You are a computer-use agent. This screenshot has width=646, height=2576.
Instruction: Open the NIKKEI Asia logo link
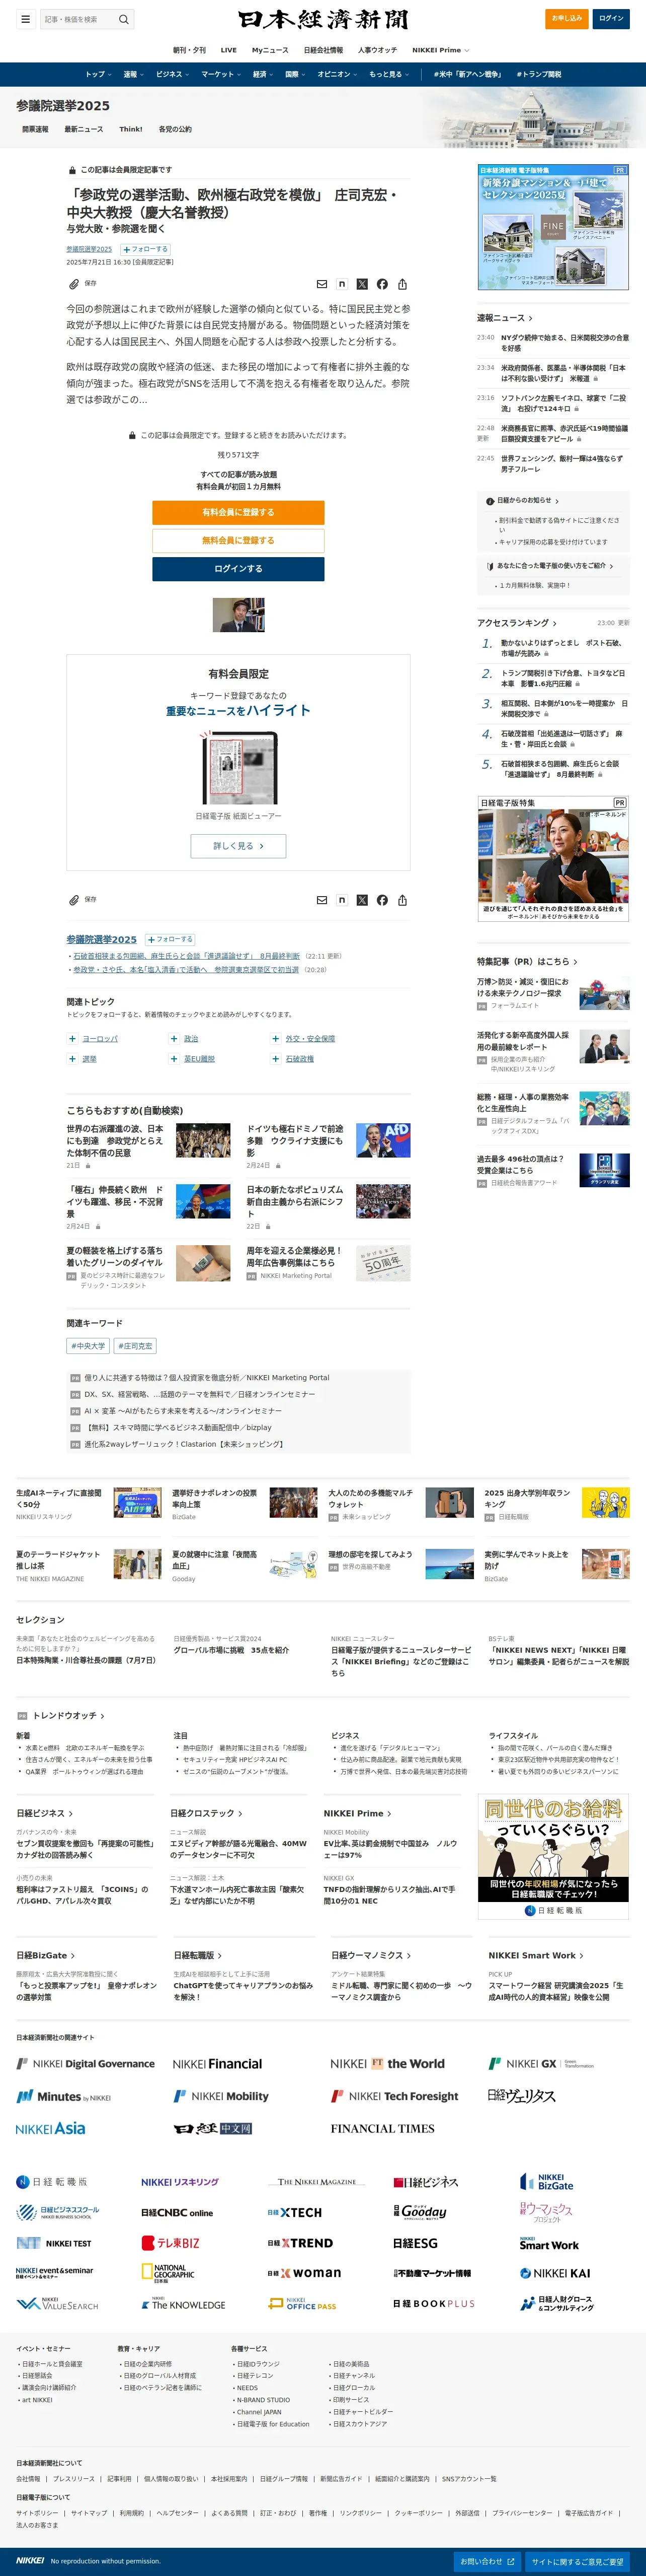pyautogui.click(x=51, y=2129)
